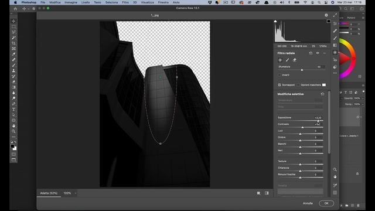Image resolution: width=375 pixels, height=211 pixels.
Task: Choose brush add-to-mask icon
Action: pos(288,60)
